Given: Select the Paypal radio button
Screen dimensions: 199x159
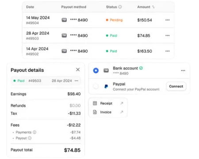Looking at the screenshot, I should click(x=96, y=86).
